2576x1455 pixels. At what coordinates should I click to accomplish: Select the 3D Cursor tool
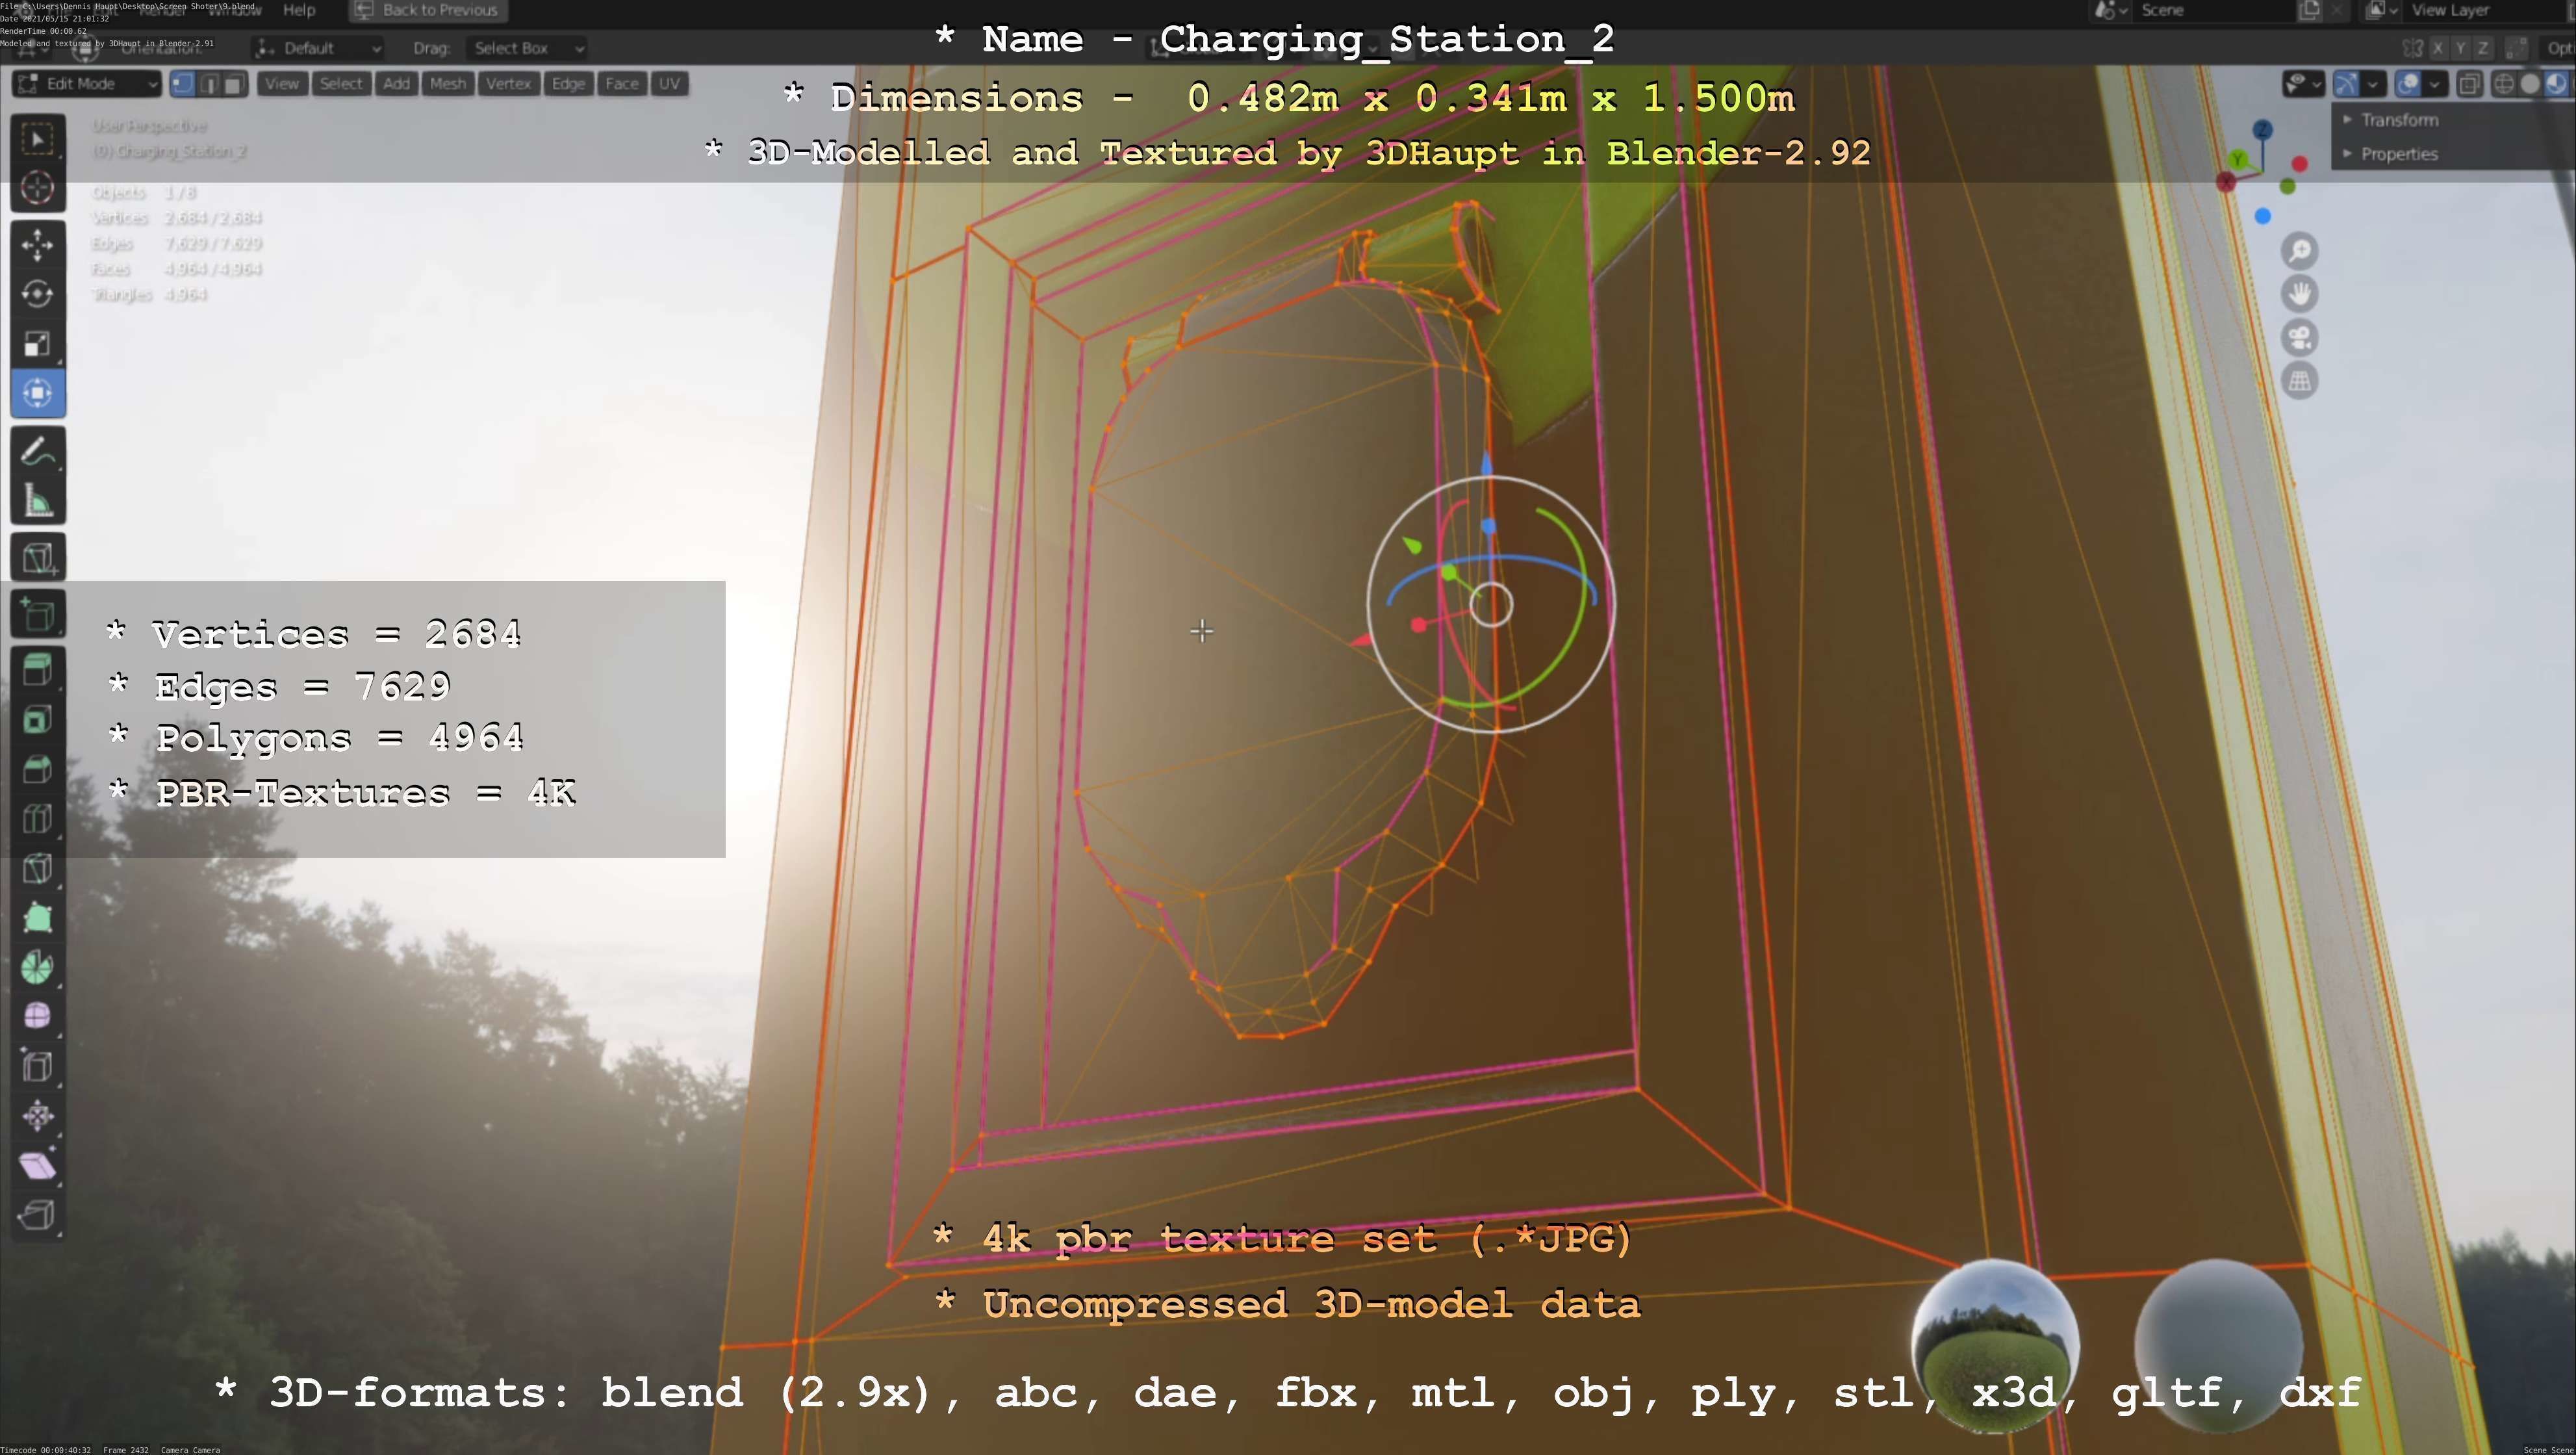coord(38,188)
